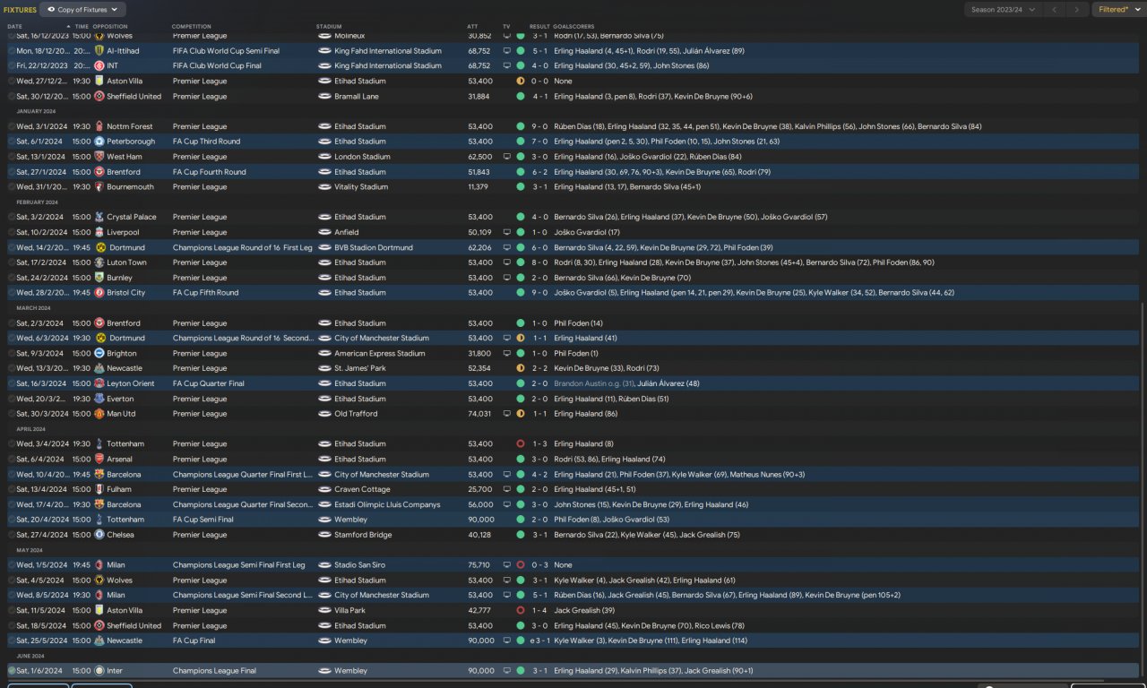Click the Liverpool club crest
Viewport: 1147px width, 688px height.
[99, 232]
